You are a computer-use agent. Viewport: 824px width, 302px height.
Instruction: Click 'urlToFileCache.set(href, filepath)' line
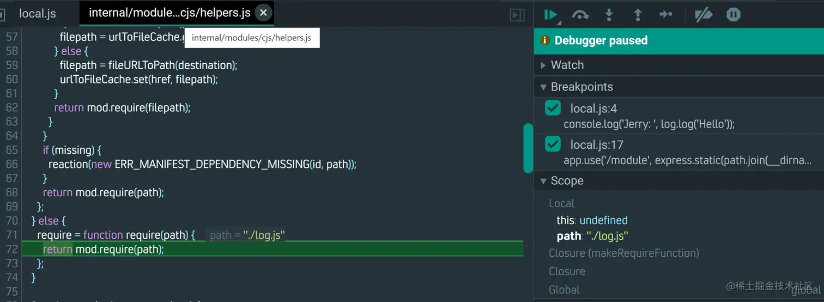click(x=139, y=79)
